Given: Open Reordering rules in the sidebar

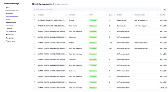Looking at the screenshot, I should coord(11,23).
